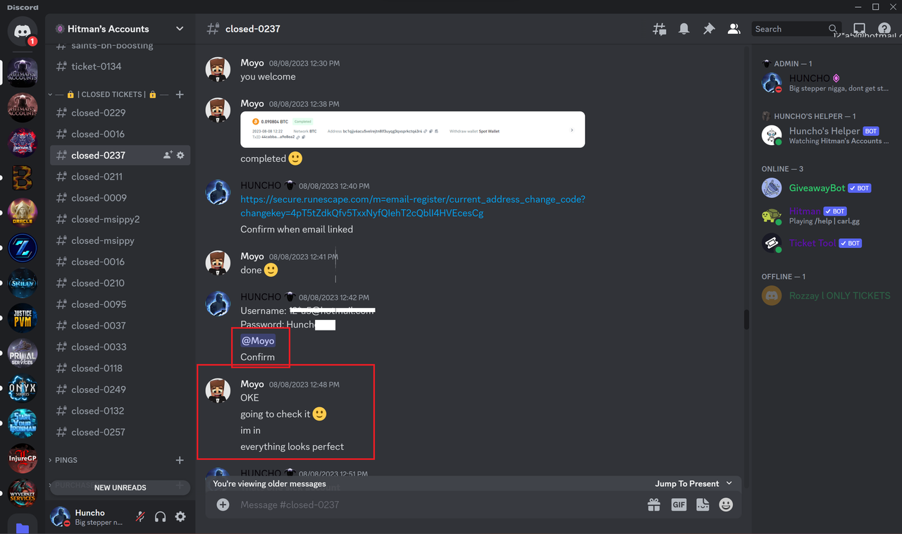Show pinned messages pin icon
The height and width of the screenshot is (534, 902).
click(709, 29)
